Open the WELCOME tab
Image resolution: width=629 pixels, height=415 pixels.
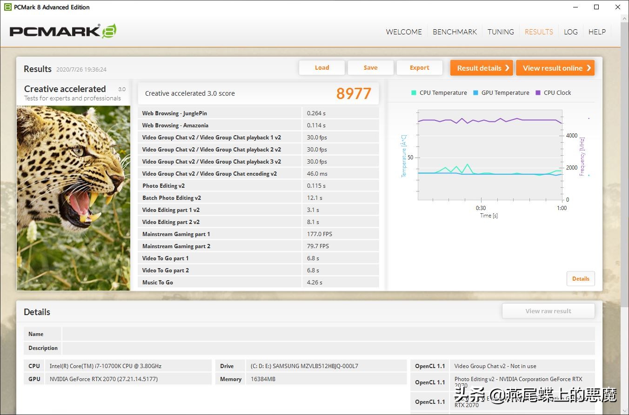(x=403, y=32)
